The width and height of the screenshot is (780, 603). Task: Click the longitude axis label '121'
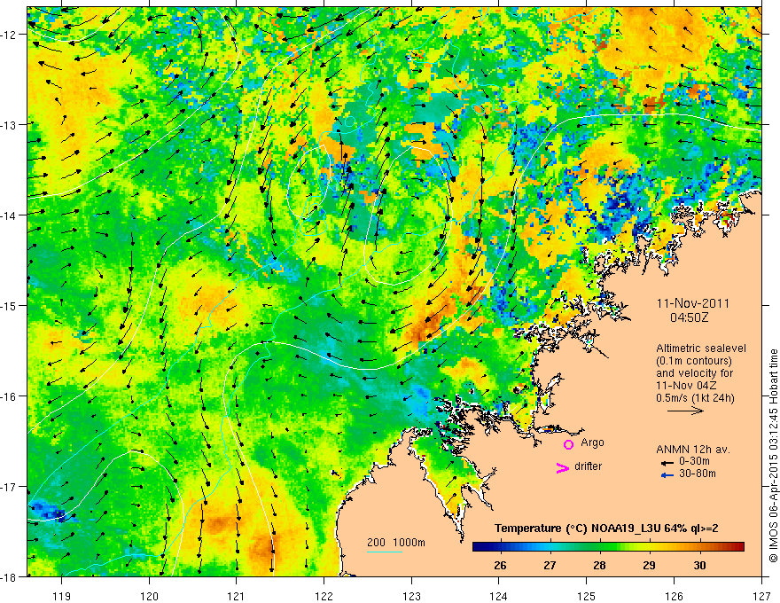tap(237, 596)
